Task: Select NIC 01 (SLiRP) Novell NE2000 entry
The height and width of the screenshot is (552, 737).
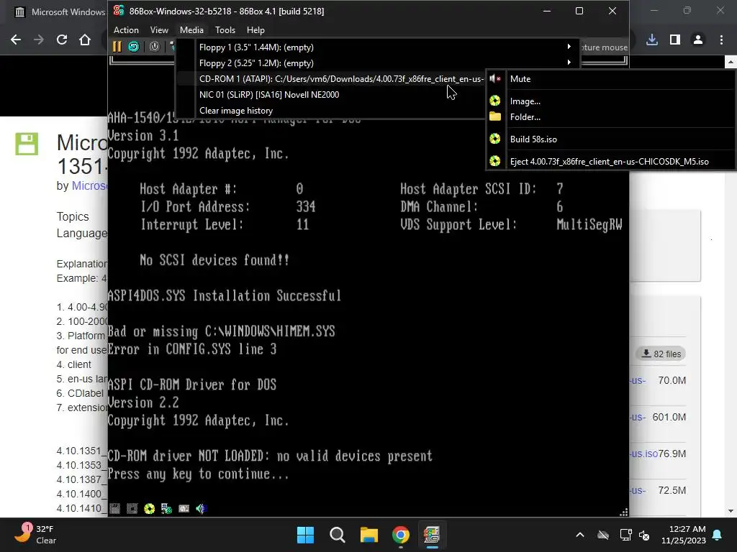Action: (331, 94)
